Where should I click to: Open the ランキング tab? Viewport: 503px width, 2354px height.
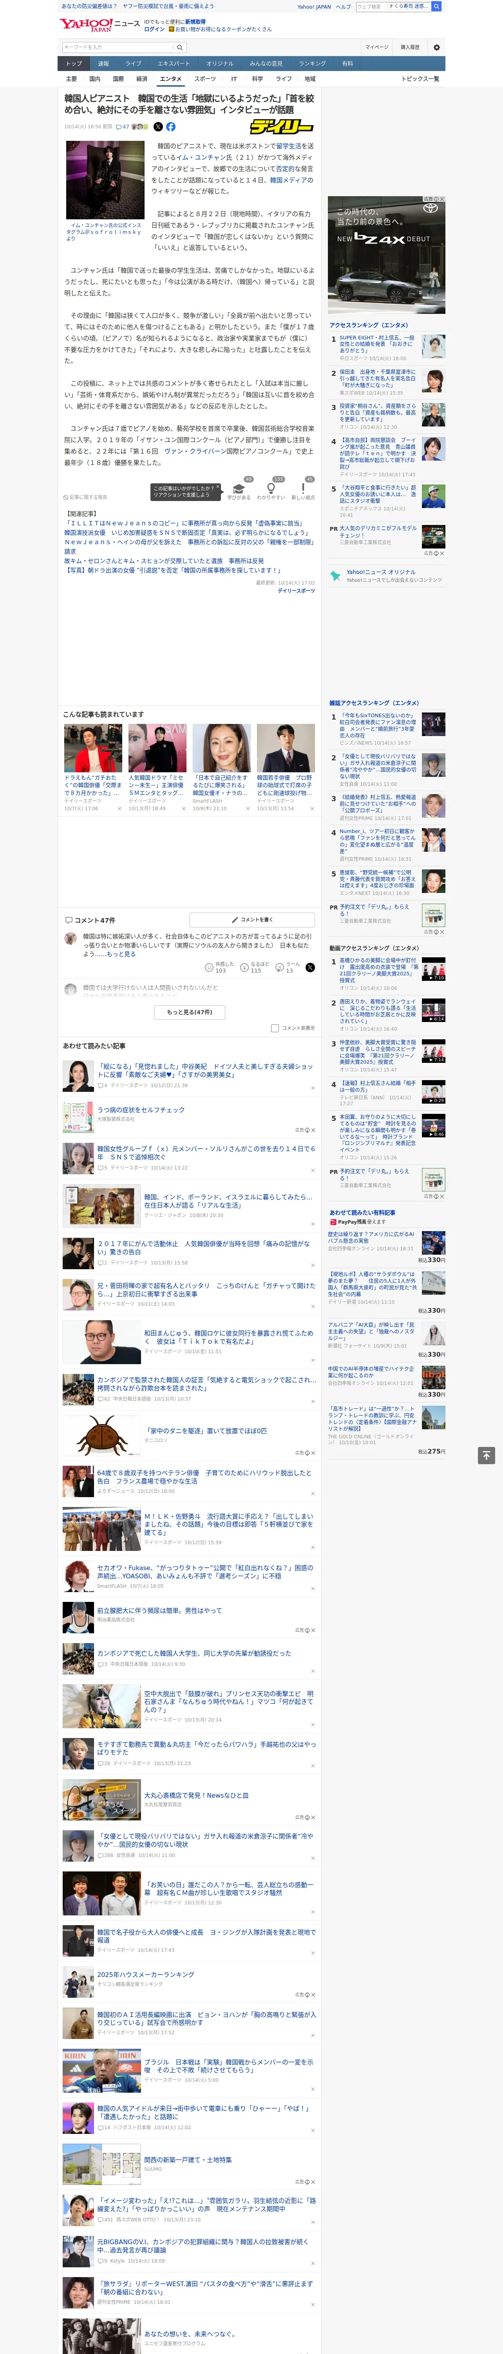(x=312, y=63)
